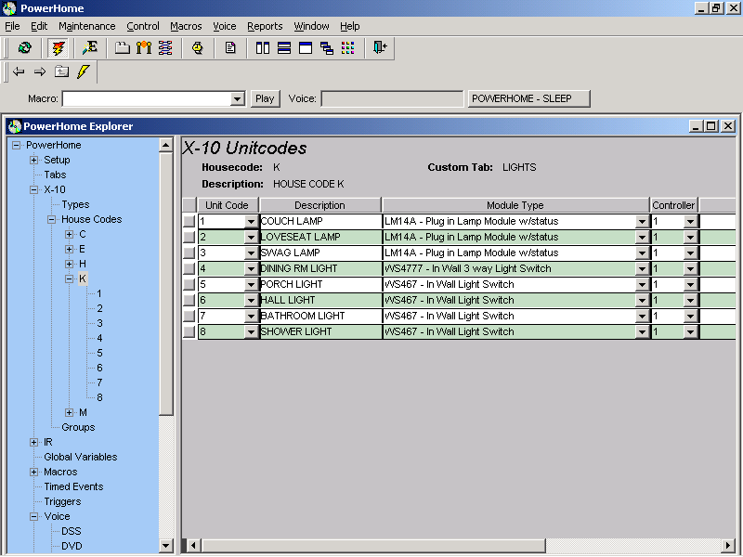Screen dimensions: 743x557
Task: Expand the IR tree node
Action: point(33,443)
